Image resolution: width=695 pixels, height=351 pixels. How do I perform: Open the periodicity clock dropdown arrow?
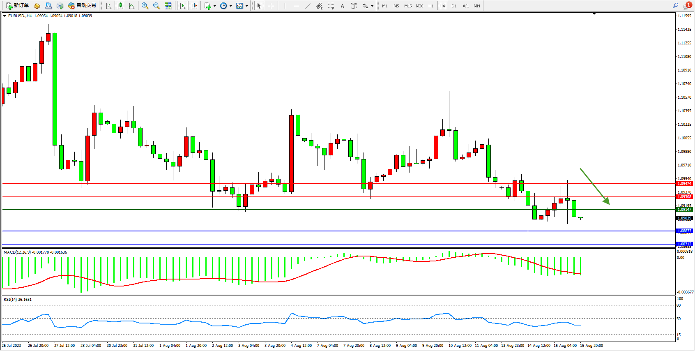pos(230,6)
